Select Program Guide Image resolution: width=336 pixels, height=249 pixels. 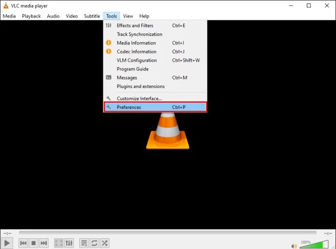click(155, 69)
